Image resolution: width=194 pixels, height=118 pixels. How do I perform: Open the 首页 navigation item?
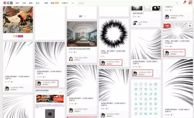pyautogui.click(x=18, y=3)
